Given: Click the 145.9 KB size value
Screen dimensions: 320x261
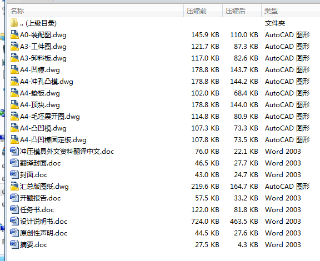Looking at the screenshot, I should 205,34.
